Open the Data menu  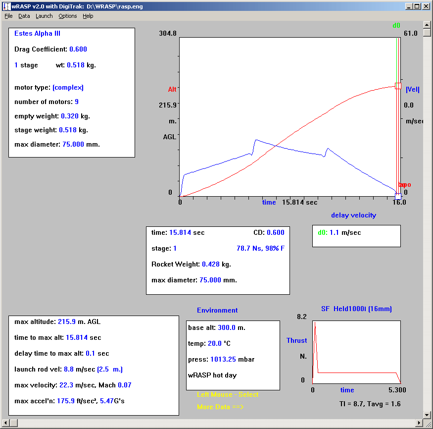point(24,16)
